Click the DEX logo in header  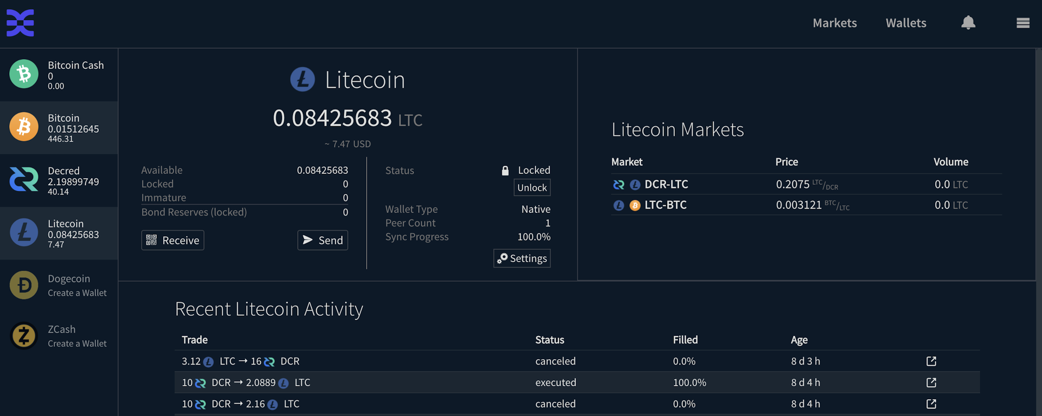[x=21, y=23]
